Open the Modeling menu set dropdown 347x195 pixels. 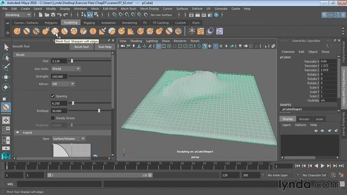pos(18,15)
